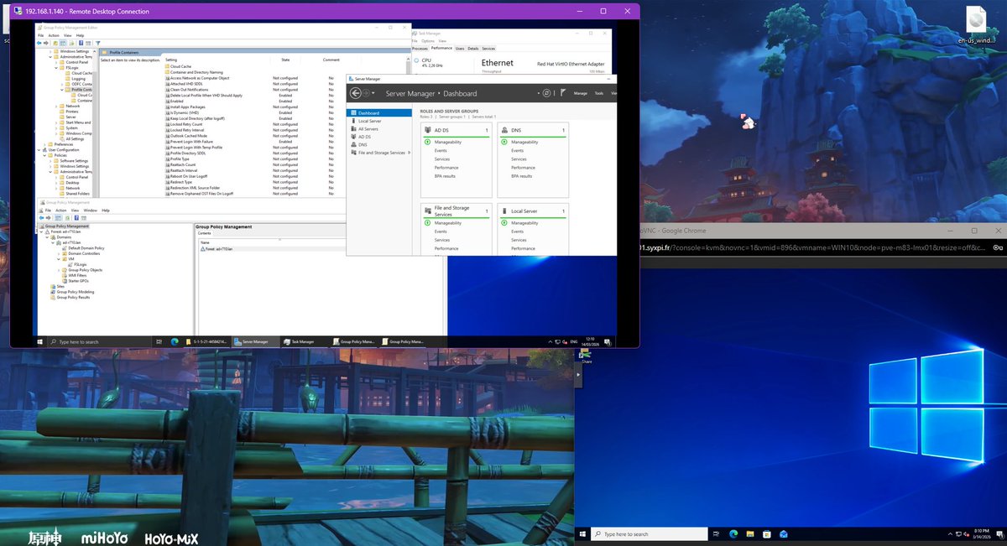Open Manage menu in Server Manager

pos(580,93)
